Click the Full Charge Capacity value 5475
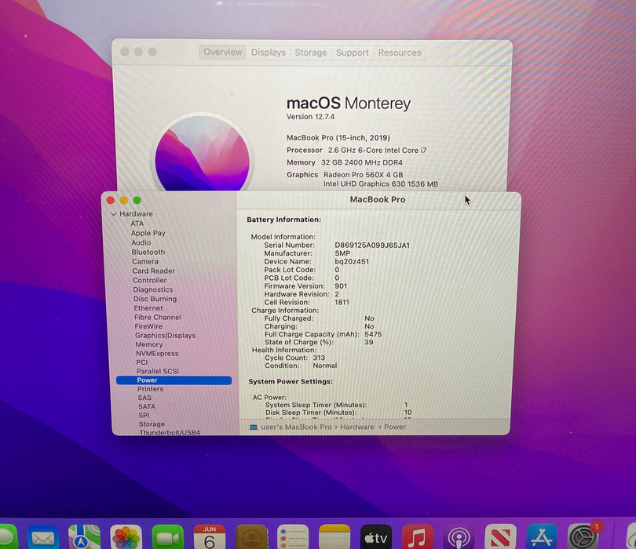636x549 pixels. point(373,334)
